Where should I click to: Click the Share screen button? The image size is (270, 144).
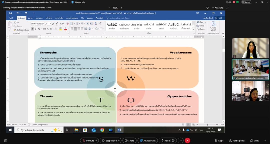coord(129,141)
